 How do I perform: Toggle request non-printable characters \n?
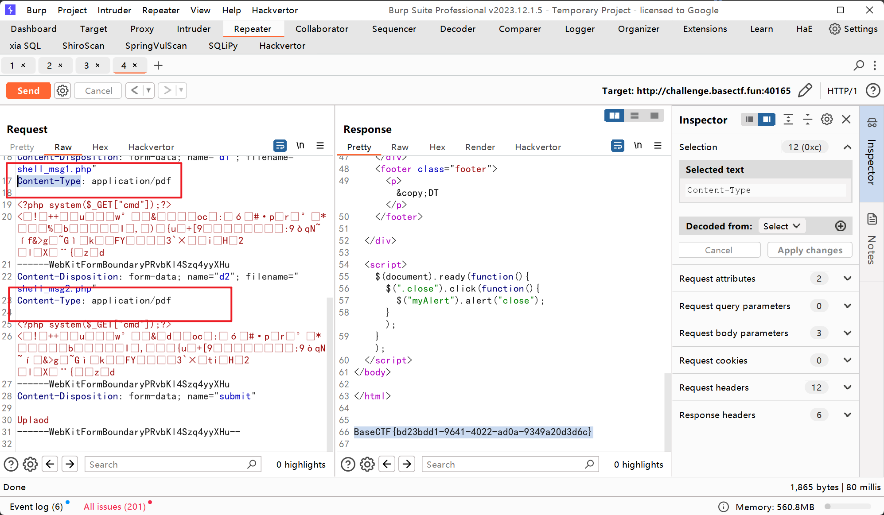pyautogui.click(x=300, y=145)
